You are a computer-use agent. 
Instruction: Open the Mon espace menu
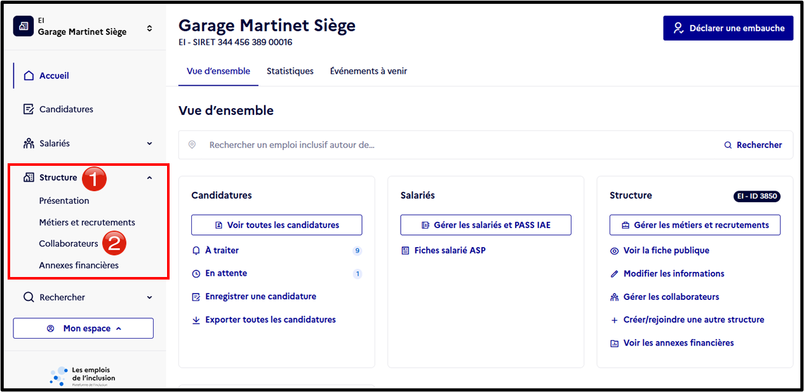[x=83, y=328]
